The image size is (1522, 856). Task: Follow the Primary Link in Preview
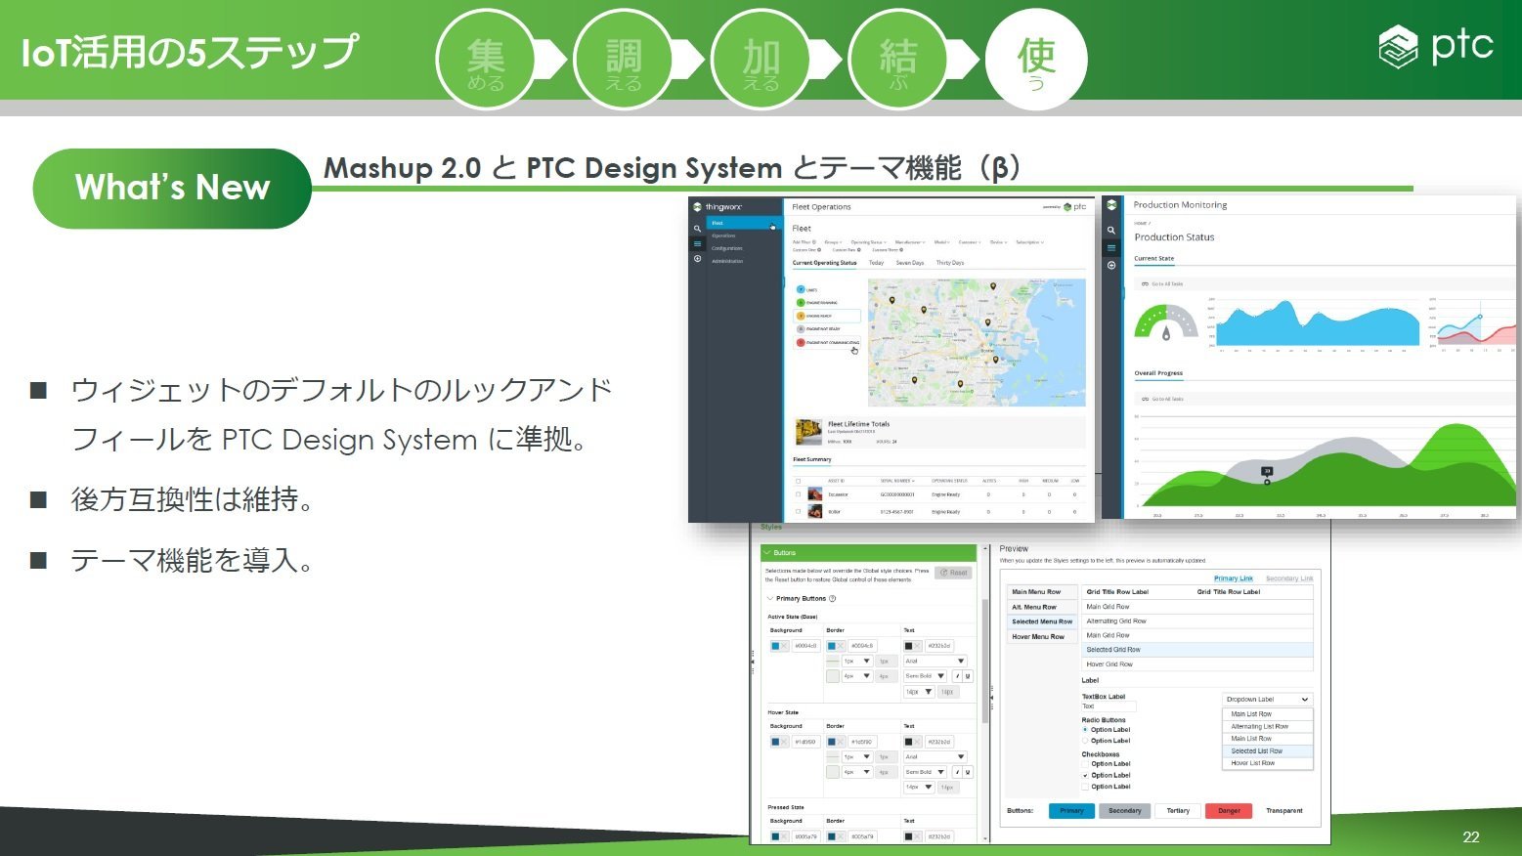[x=1234, y=578]
